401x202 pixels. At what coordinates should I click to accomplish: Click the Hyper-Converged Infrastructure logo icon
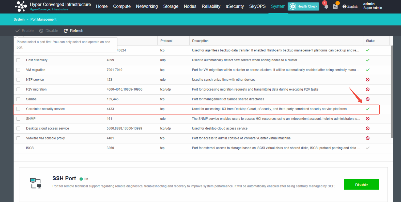click(21, 6)
